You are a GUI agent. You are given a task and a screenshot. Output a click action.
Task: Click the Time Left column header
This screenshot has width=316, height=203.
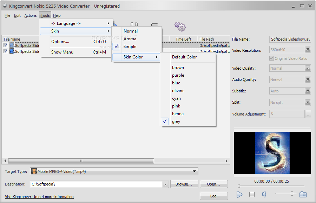tap(183, 39)
